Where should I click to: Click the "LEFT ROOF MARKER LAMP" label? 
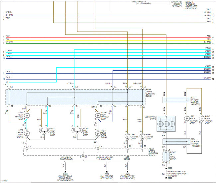193,120
